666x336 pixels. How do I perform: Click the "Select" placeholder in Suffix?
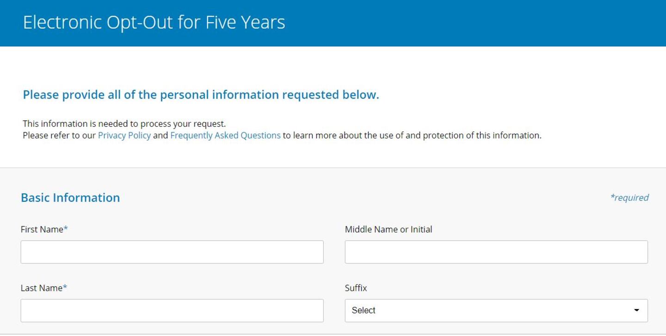364,311
